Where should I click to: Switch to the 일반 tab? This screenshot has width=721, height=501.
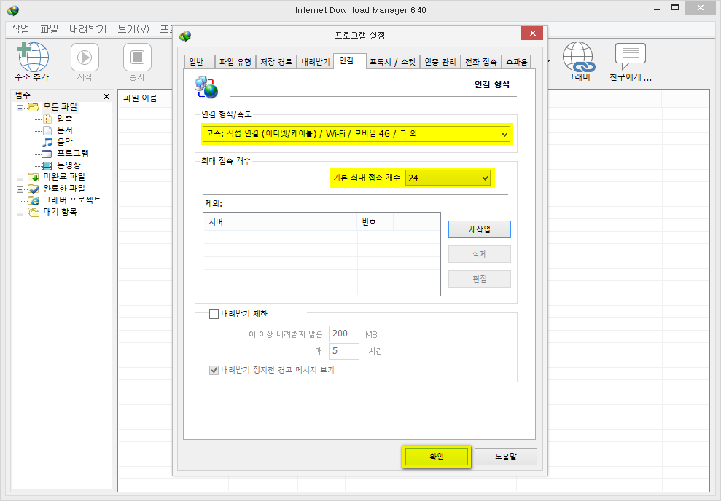click(199, 62)
